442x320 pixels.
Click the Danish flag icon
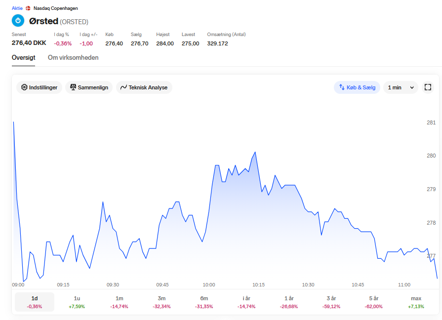[28, 8]
